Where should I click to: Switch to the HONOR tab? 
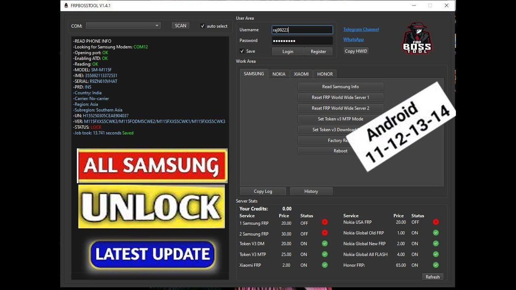click(325, 74)
